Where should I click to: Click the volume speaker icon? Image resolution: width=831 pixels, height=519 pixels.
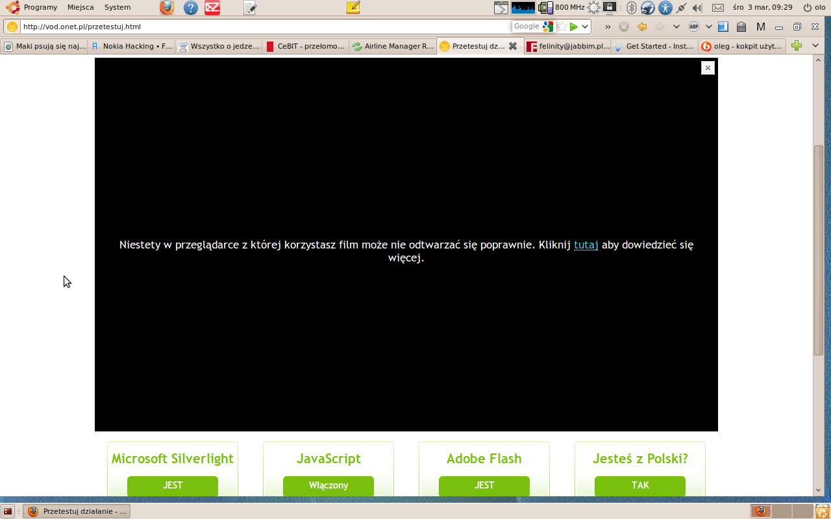[697, 8]
